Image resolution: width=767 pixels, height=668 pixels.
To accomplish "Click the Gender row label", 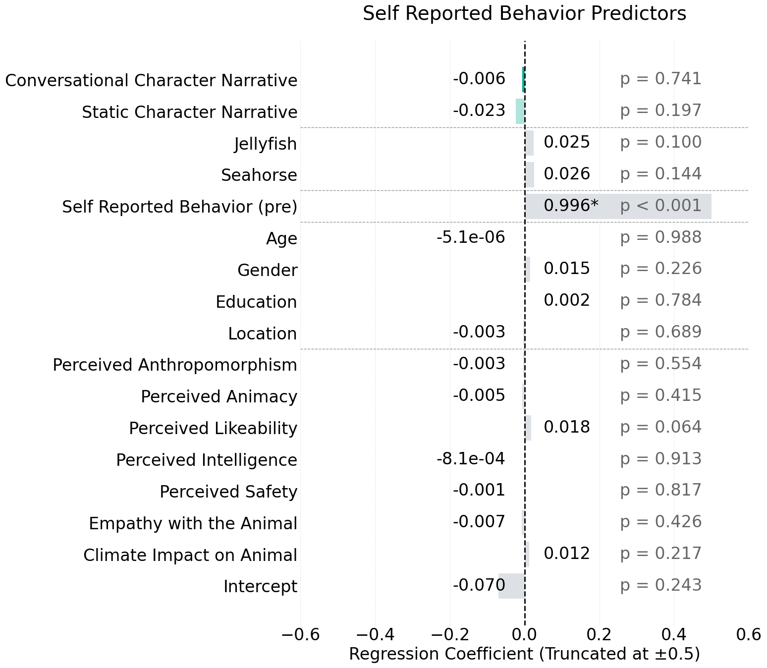I will 267,271.
